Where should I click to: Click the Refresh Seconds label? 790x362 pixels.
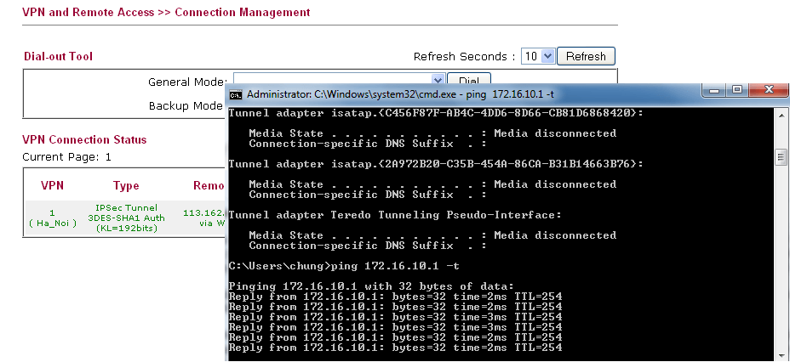tap(464, 56)
